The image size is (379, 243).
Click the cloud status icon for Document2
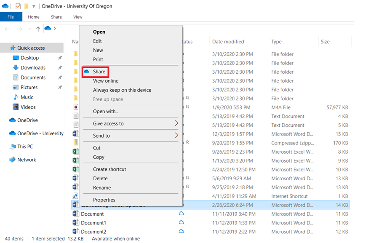(181, 231)
